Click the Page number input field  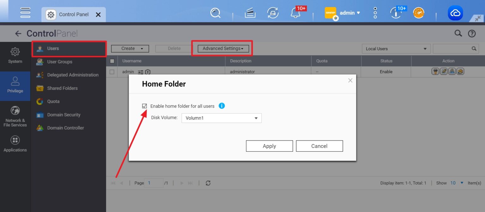pos(154,183)
